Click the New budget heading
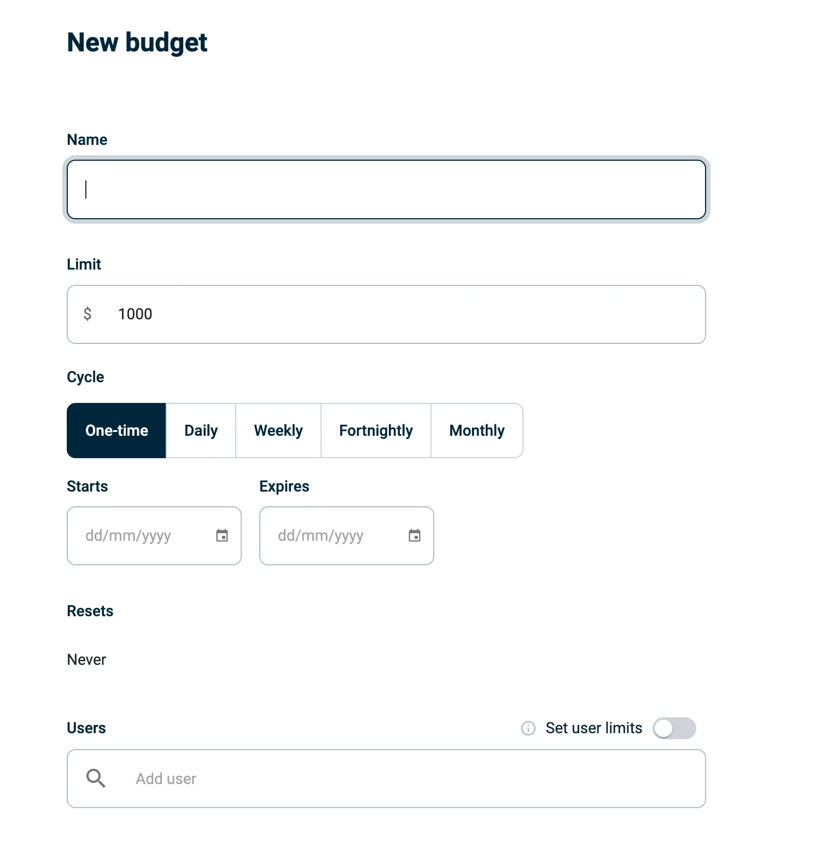 (x=137, y=43)
